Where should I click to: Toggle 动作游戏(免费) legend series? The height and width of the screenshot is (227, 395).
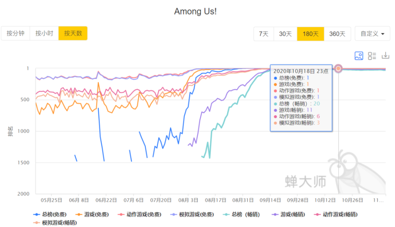[x=139, y=214]
